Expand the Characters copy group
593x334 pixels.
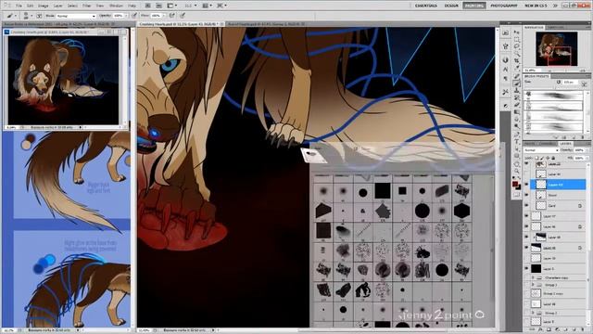coord(533,277)
